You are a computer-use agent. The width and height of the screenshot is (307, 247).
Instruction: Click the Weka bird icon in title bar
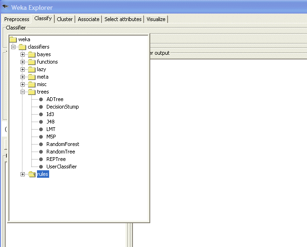click(6, 7)
